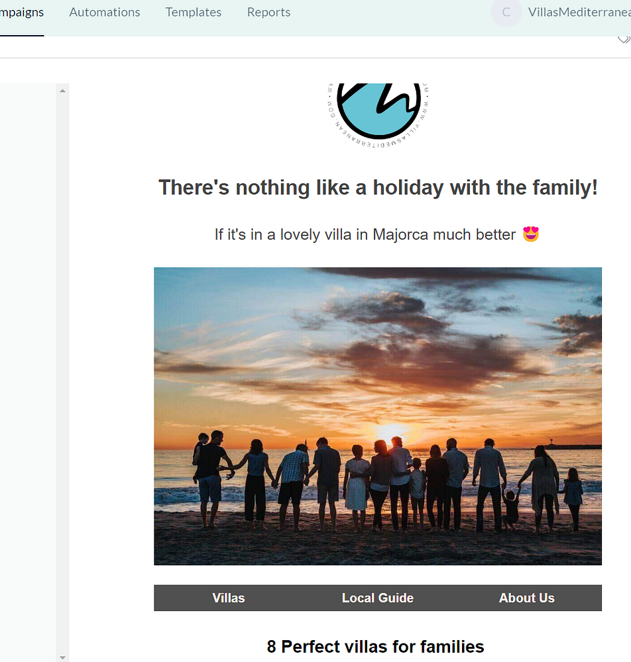
Task: Click the VillasMediterranean circular logo image
Action: tap(378, 115)
